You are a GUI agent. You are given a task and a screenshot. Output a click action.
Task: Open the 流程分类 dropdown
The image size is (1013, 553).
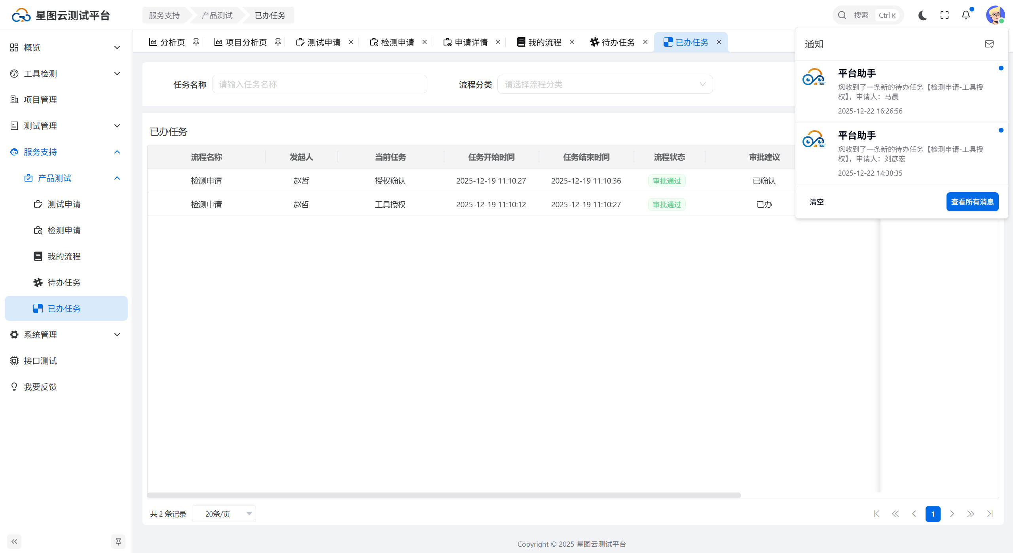(x=605, y=84)
